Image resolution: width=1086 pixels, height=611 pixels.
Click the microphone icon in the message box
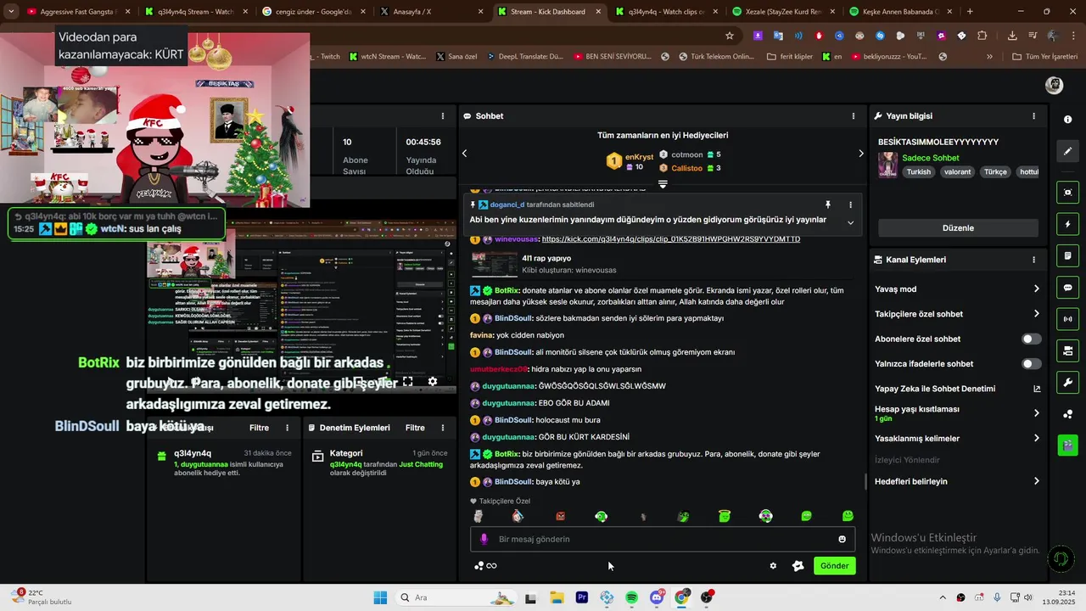click(x=484, y=539)
